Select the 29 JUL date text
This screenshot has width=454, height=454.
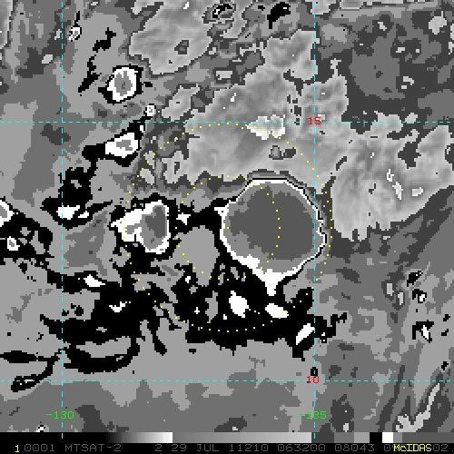tap(193, 448)
